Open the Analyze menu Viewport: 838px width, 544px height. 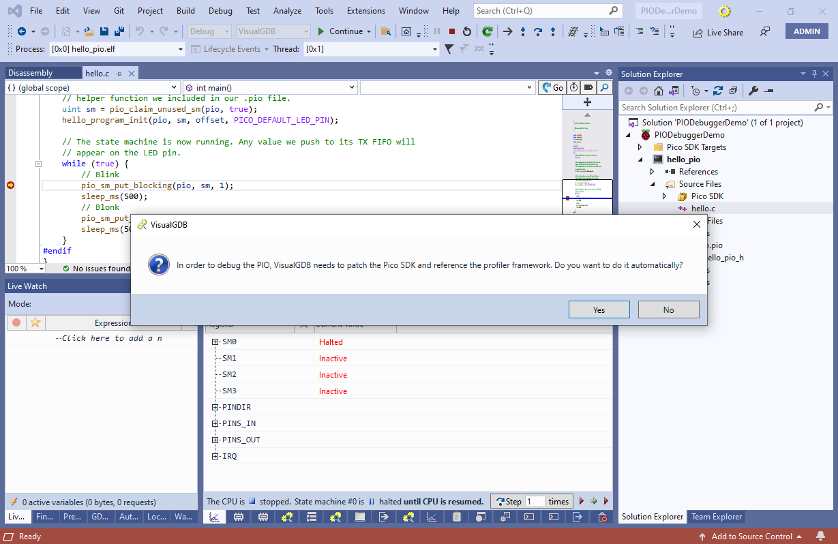point(287,10)
